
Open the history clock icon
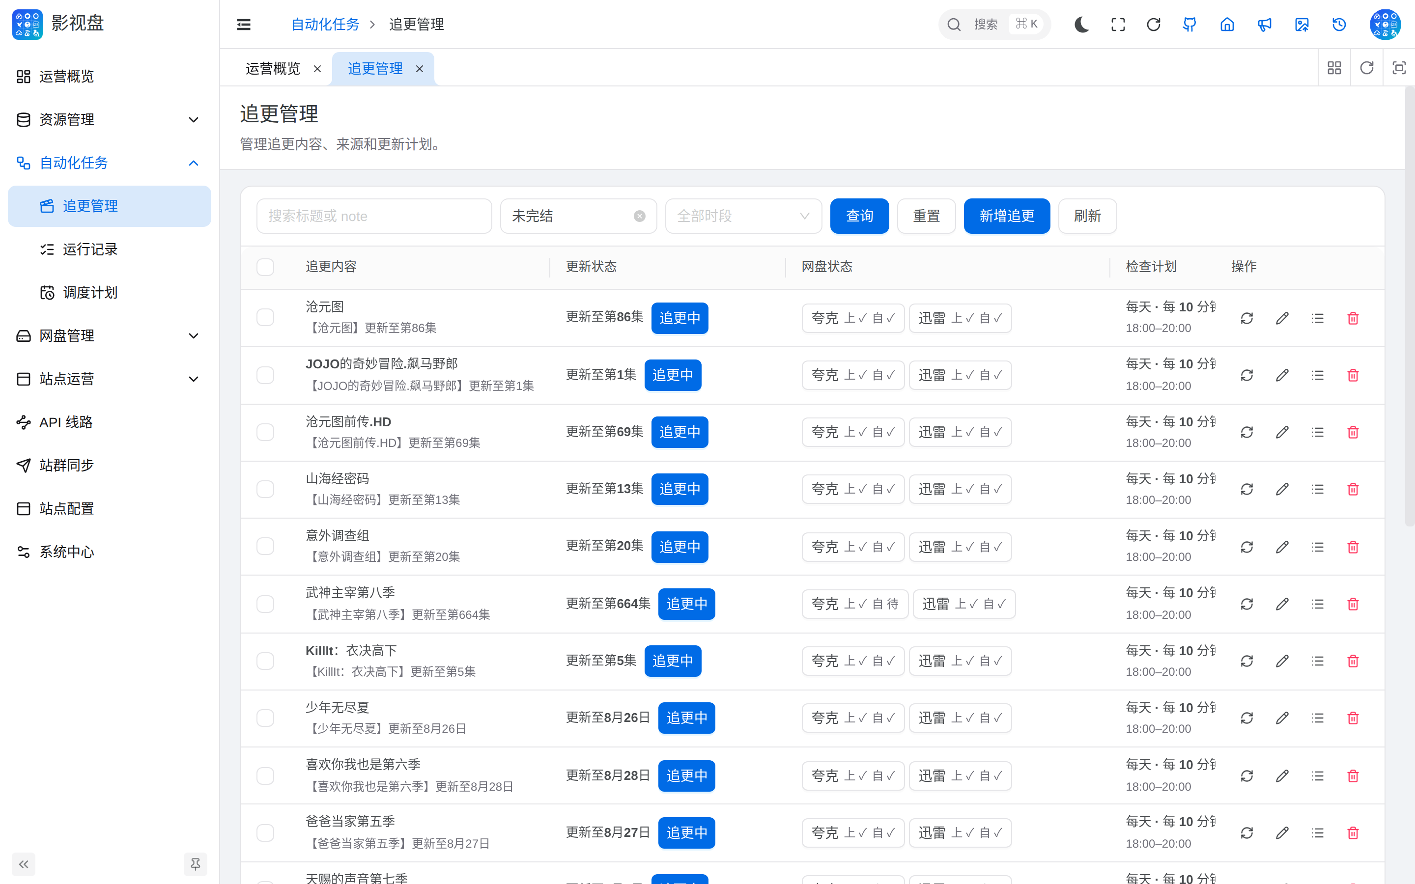[x=1339, y=24]
